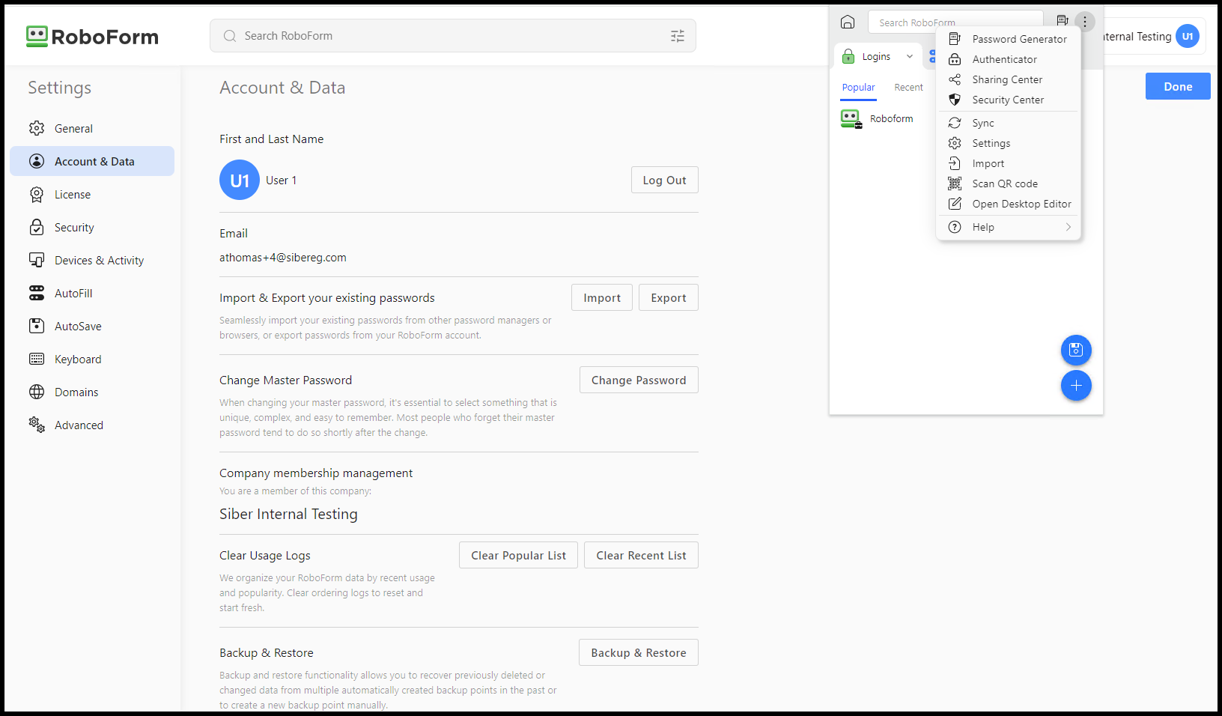Click the U1 user avatar top right
The image size is (1222, 716).
tap(1187, 36)
